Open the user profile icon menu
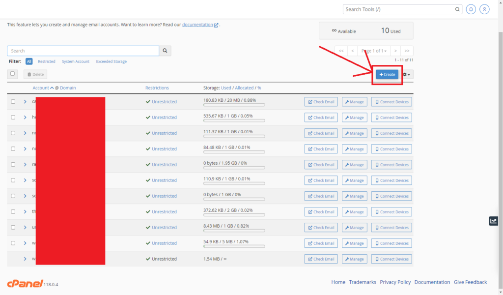 click(x=484, y=9)
